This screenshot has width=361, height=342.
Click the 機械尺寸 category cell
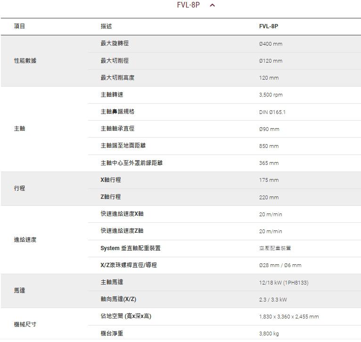[x=25, y=325]
